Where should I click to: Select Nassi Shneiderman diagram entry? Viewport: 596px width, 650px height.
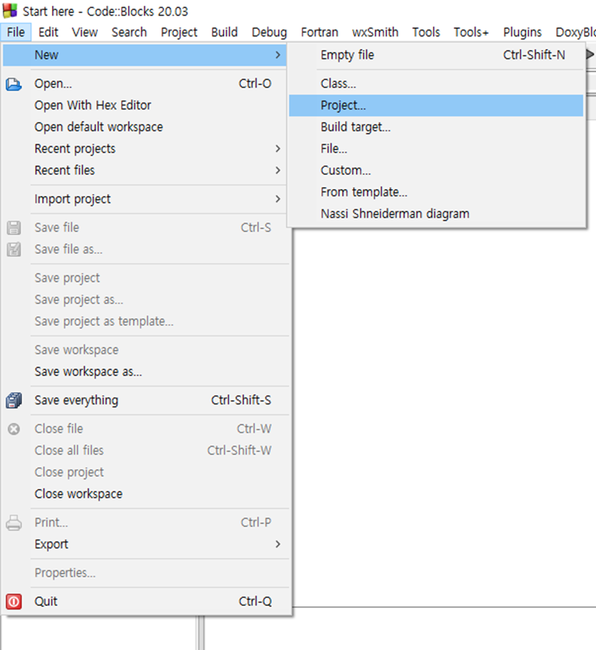click(x=436, y=214)
